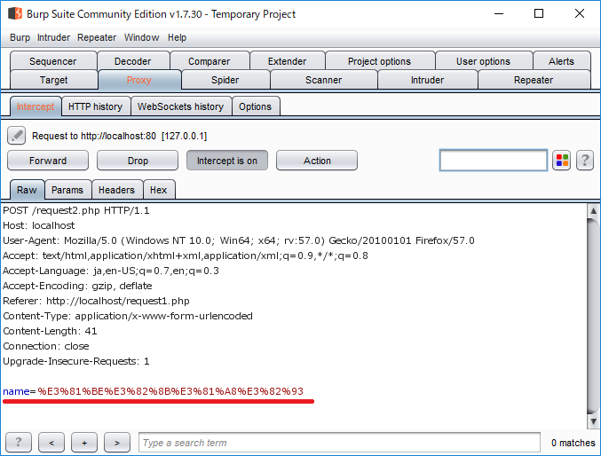601x456 pixels.
Task: Switch to the Sequencer tab
Action: 53,61
